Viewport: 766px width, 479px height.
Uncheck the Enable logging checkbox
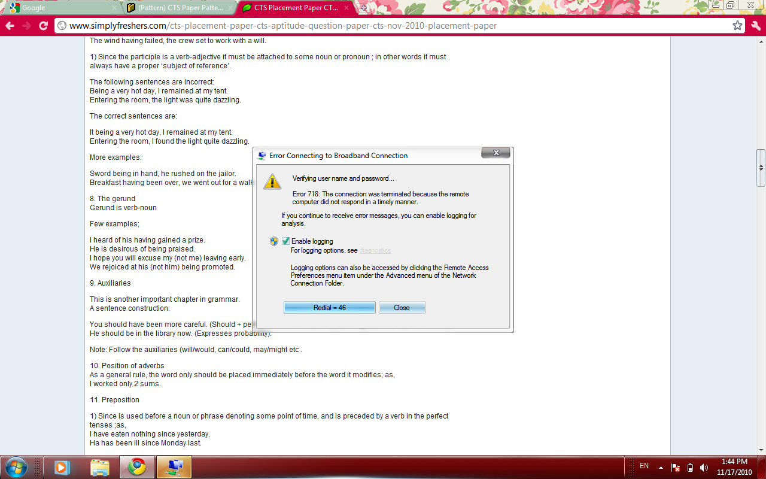click(x=285, y=241)
